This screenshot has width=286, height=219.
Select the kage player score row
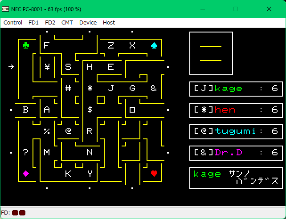click(x=236, y=89)
